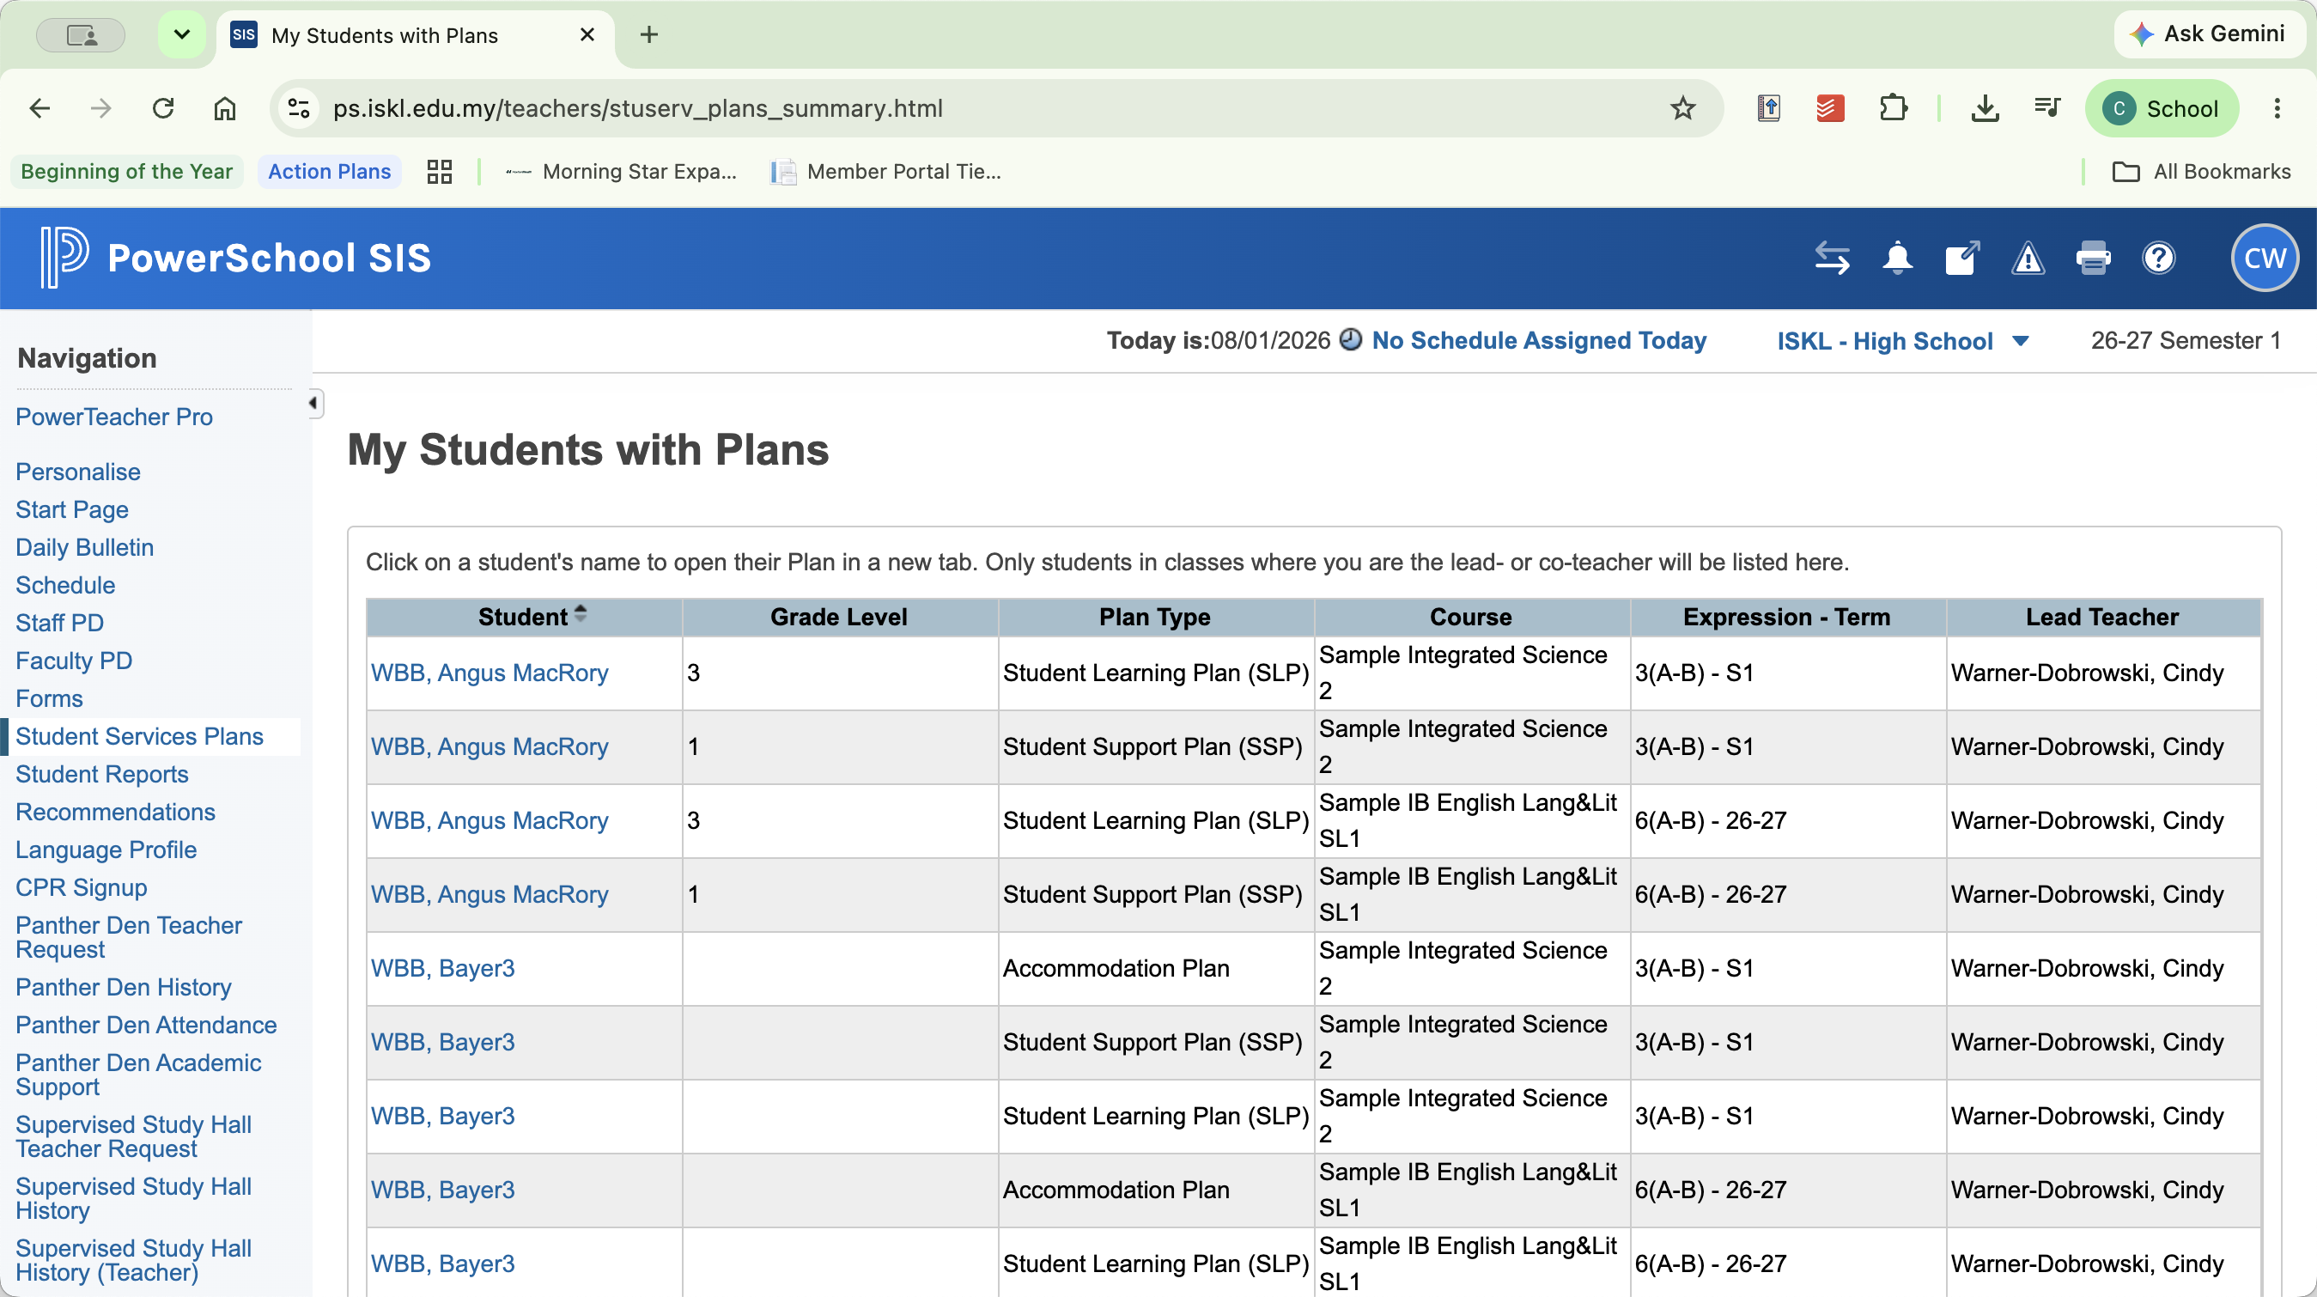Open PowerTeacher Pro in navigation

(x=114, y=417)
